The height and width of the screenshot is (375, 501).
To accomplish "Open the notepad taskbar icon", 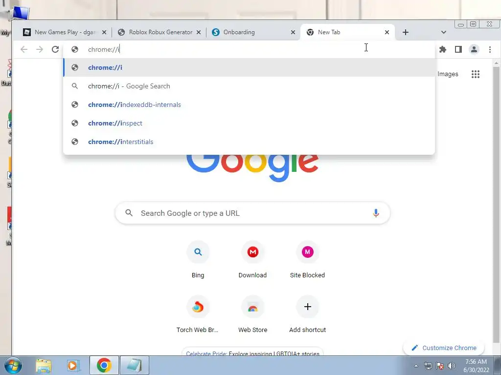I will click(135, 365).
